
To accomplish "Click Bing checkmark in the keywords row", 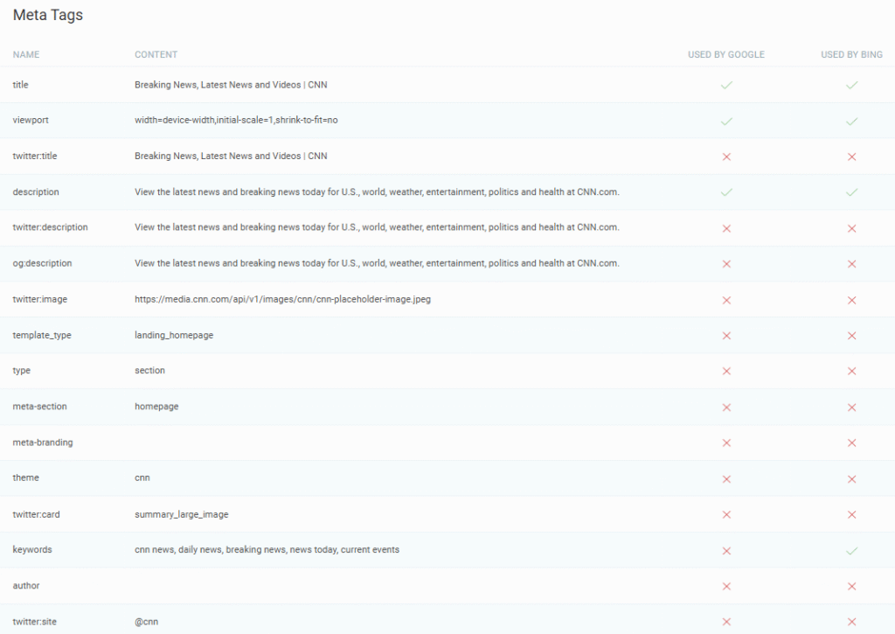I will (x=851, y=551).
